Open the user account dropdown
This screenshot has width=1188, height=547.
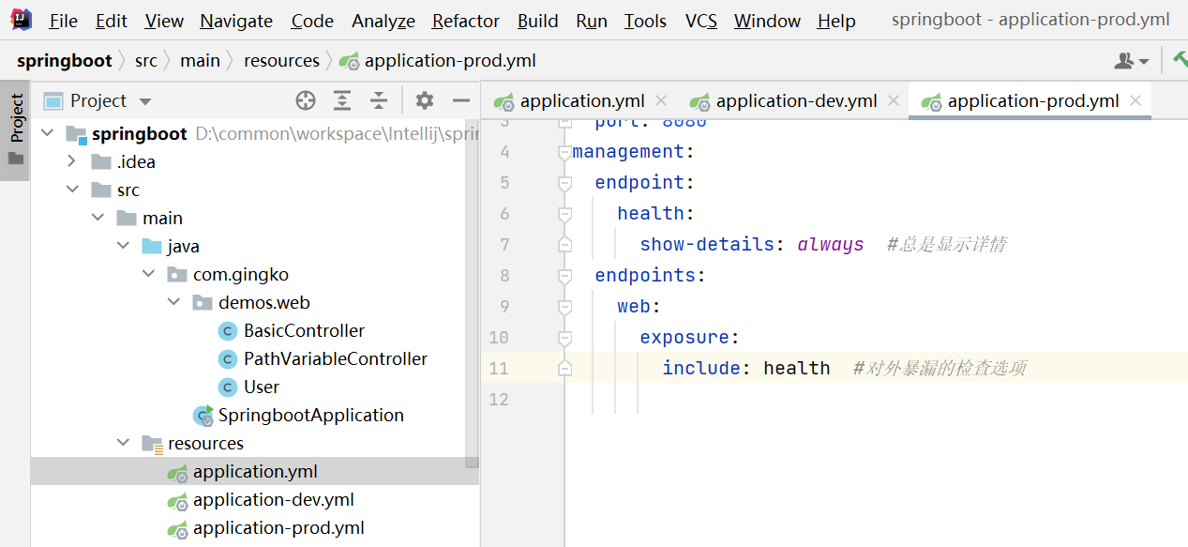(x=1131, y=61)
